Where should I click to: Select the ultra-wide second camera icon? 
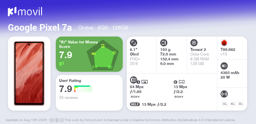pyautogui.click(x=181, y=82)
